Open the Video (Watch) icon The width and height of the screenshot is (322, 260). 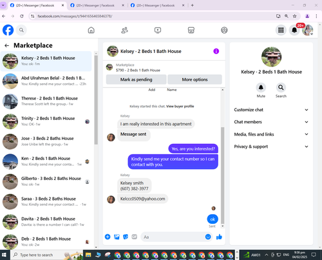(158, 30)
